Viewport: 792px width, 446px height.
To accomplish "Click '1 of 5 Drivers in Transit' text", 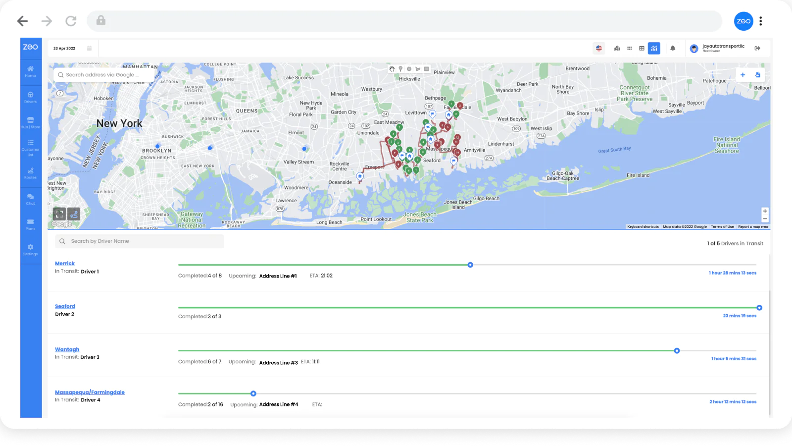I will tap(735, 244).
